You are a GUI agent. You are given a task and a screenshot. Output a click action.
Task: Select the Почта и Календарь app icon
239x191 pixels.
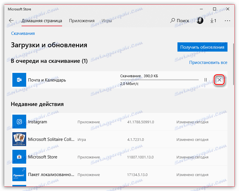pos(19,80)
